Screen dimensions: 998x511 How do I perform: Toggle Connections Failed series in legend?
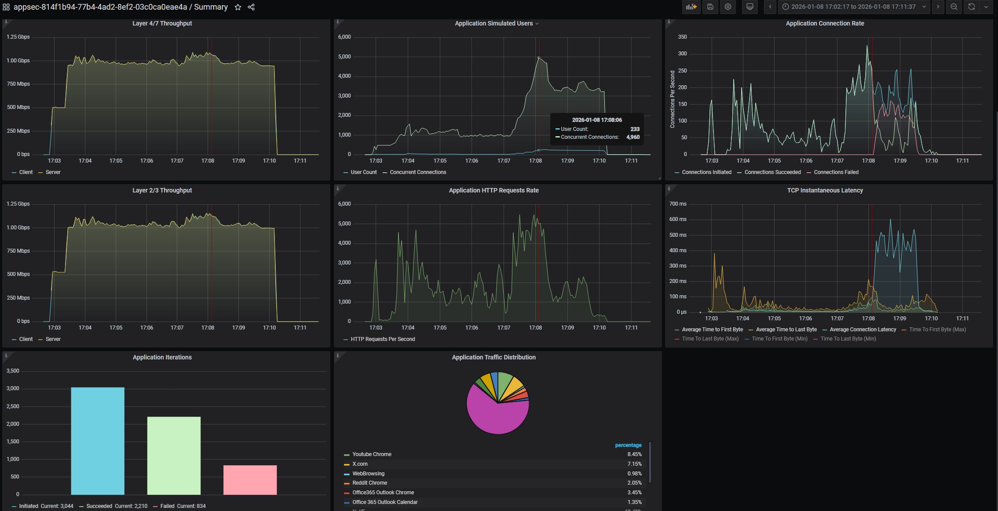[836, 172]
